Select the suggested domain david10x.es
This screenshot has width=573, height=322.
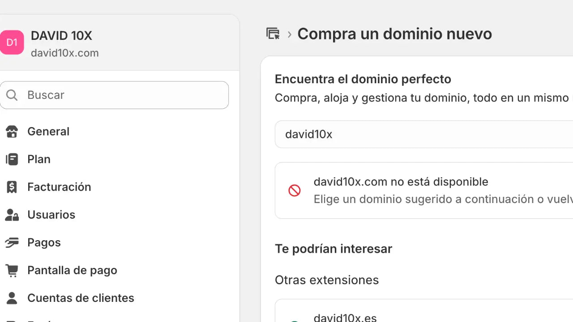345,318
